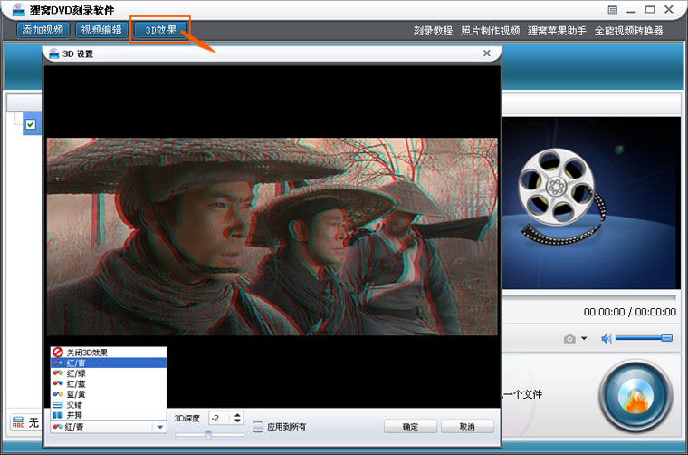
Task: Click the volume slider handle
Action: click(x=666, y=338)
